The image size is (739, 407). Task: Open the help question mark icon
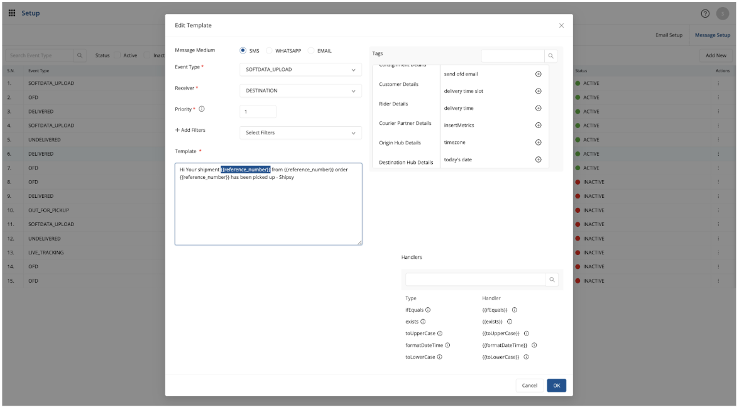[x=705, y=14]
